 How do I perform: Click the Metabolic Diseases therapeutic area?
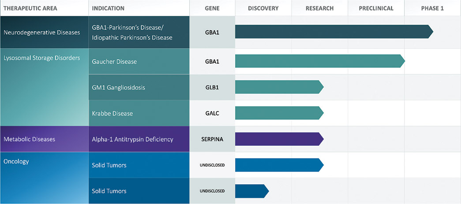point(30,139)
